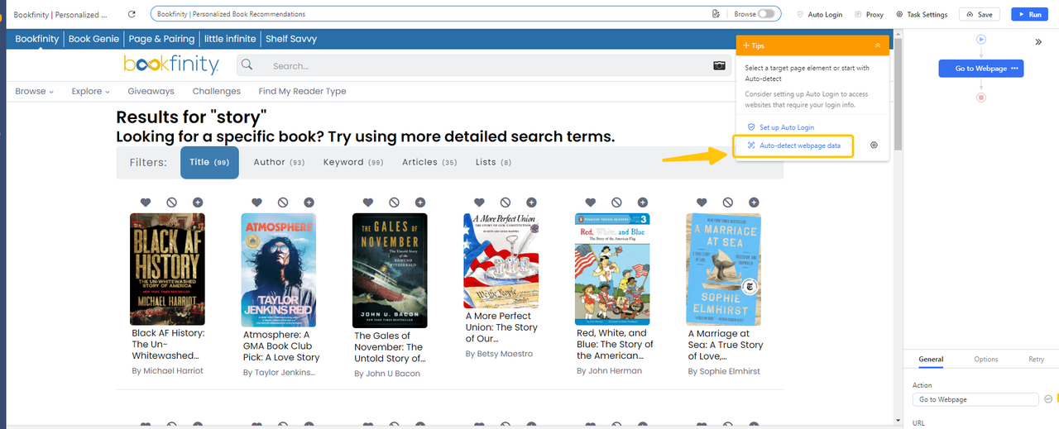Click not-interested icon above Red, White, and Blue

click(616, 202)
